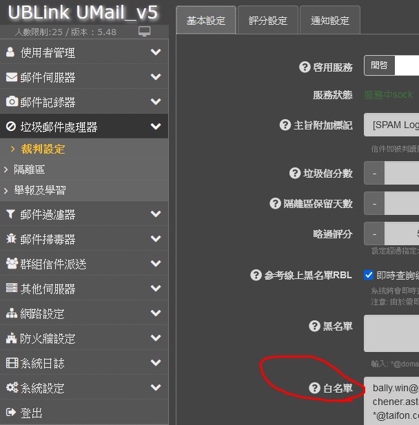Click the 黑名單 text area
This screenshot has width=419, height=425.
(391, 333)
